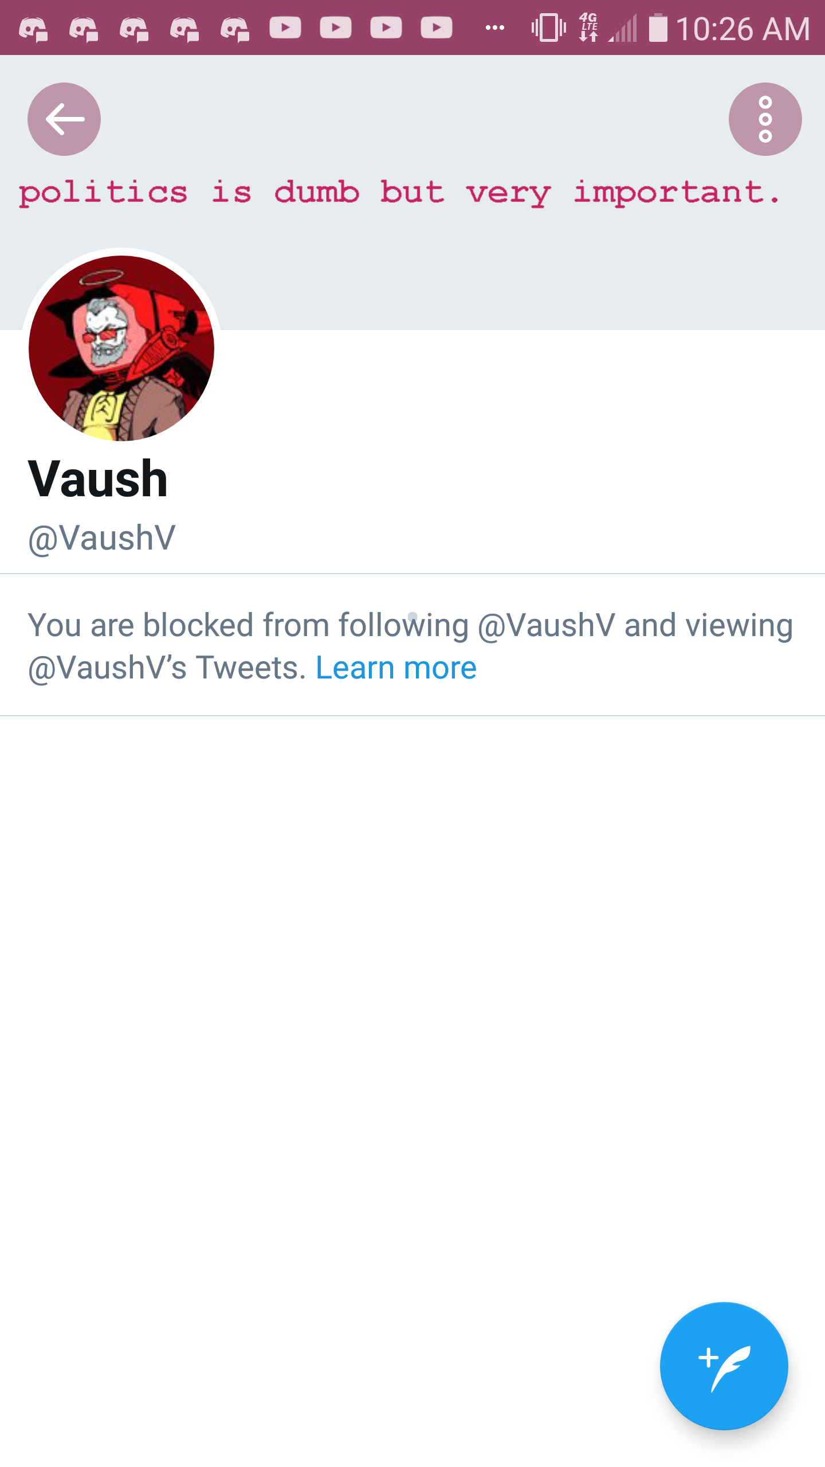
Task: Tap the fifth Discord notification icon
Action: [235, 29]
